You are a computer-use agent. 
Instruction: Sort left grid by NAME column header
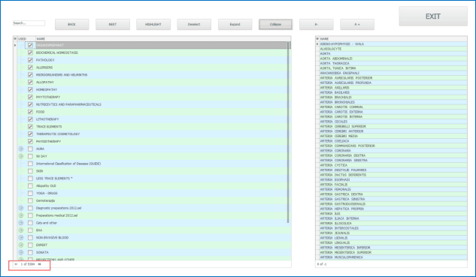(x=163, y=39)
